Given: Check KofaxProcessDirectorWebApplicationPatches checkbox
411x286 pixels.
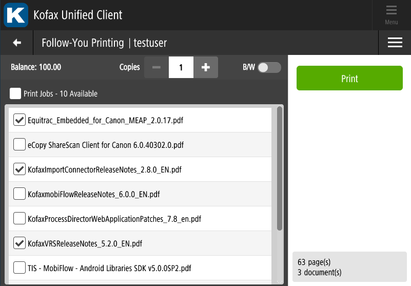Looking at the screenshot, I should click(x=19, y=218).
